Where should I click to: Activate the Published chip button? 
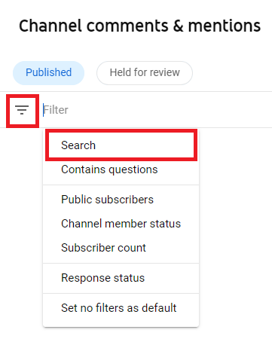coord(48,73)
